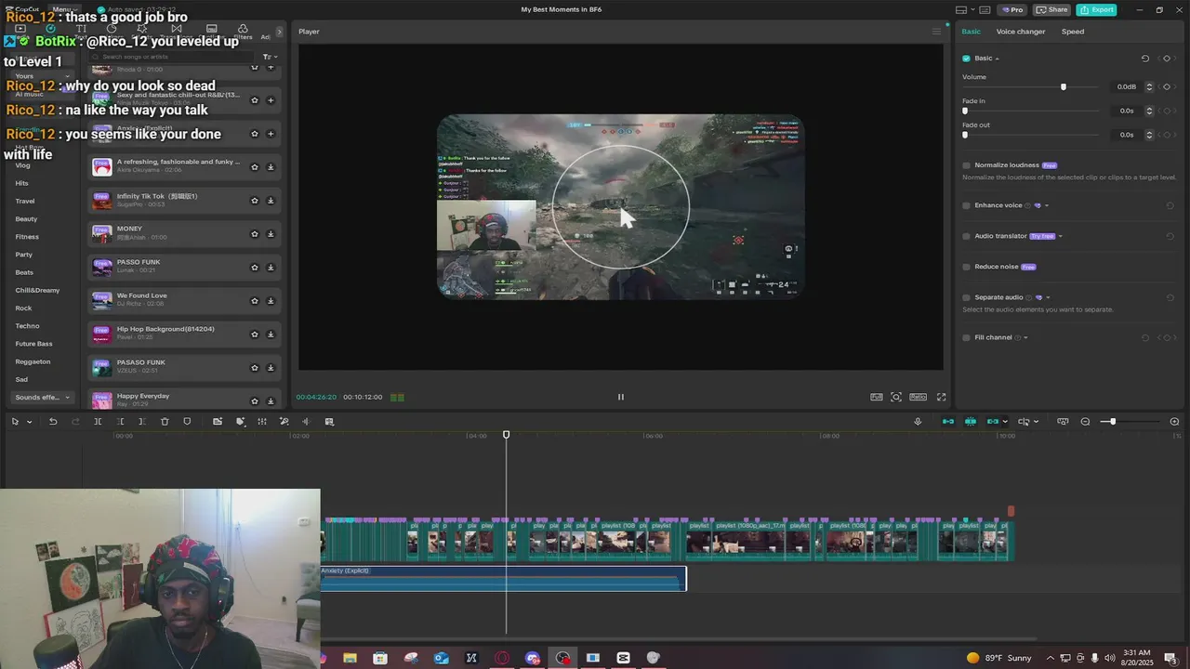1190x669 pixels.
Task: Expand Separate audio options arrow
Action: (1048, 297)
